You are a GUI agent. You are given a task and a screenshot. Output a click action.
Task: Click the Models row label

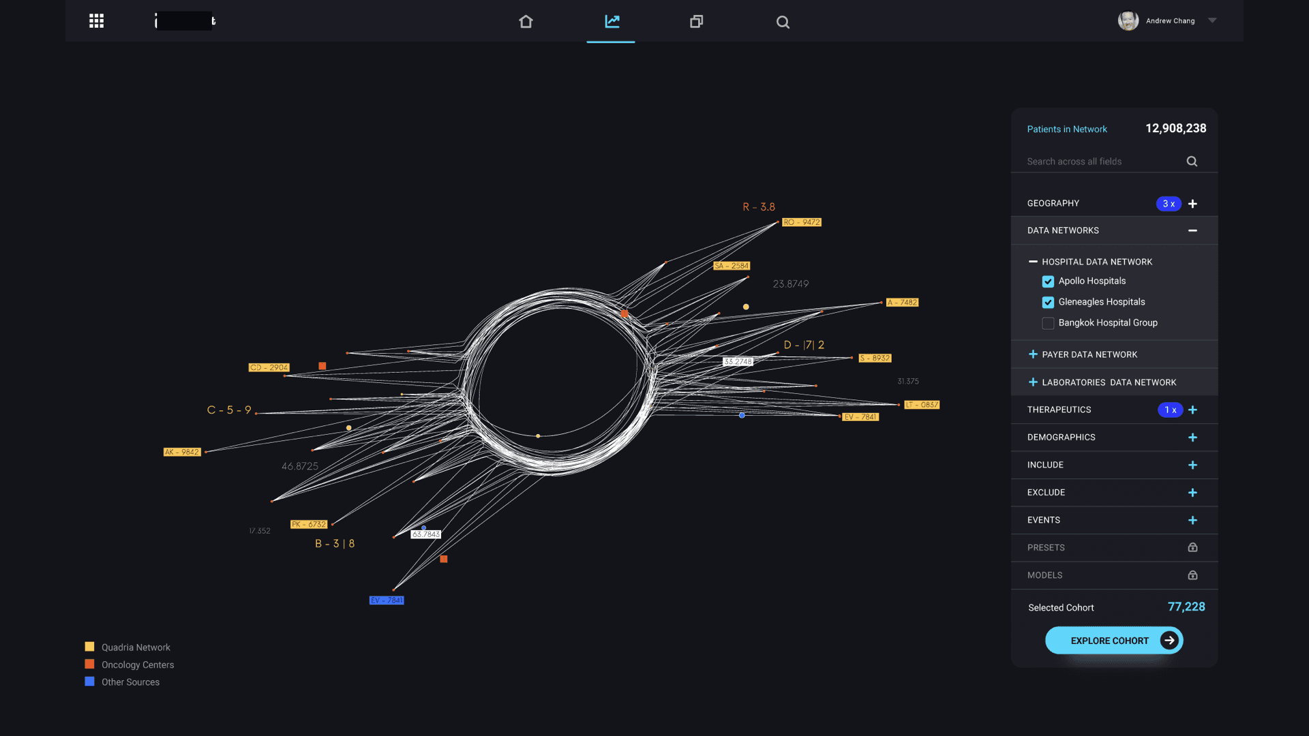[x=1044, y=575]
